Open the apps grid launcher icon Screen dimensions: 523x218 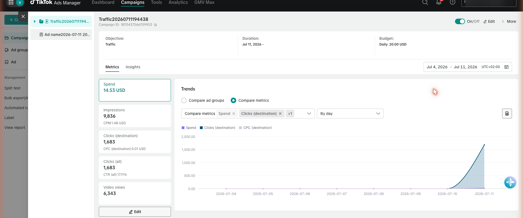[11, 2]
